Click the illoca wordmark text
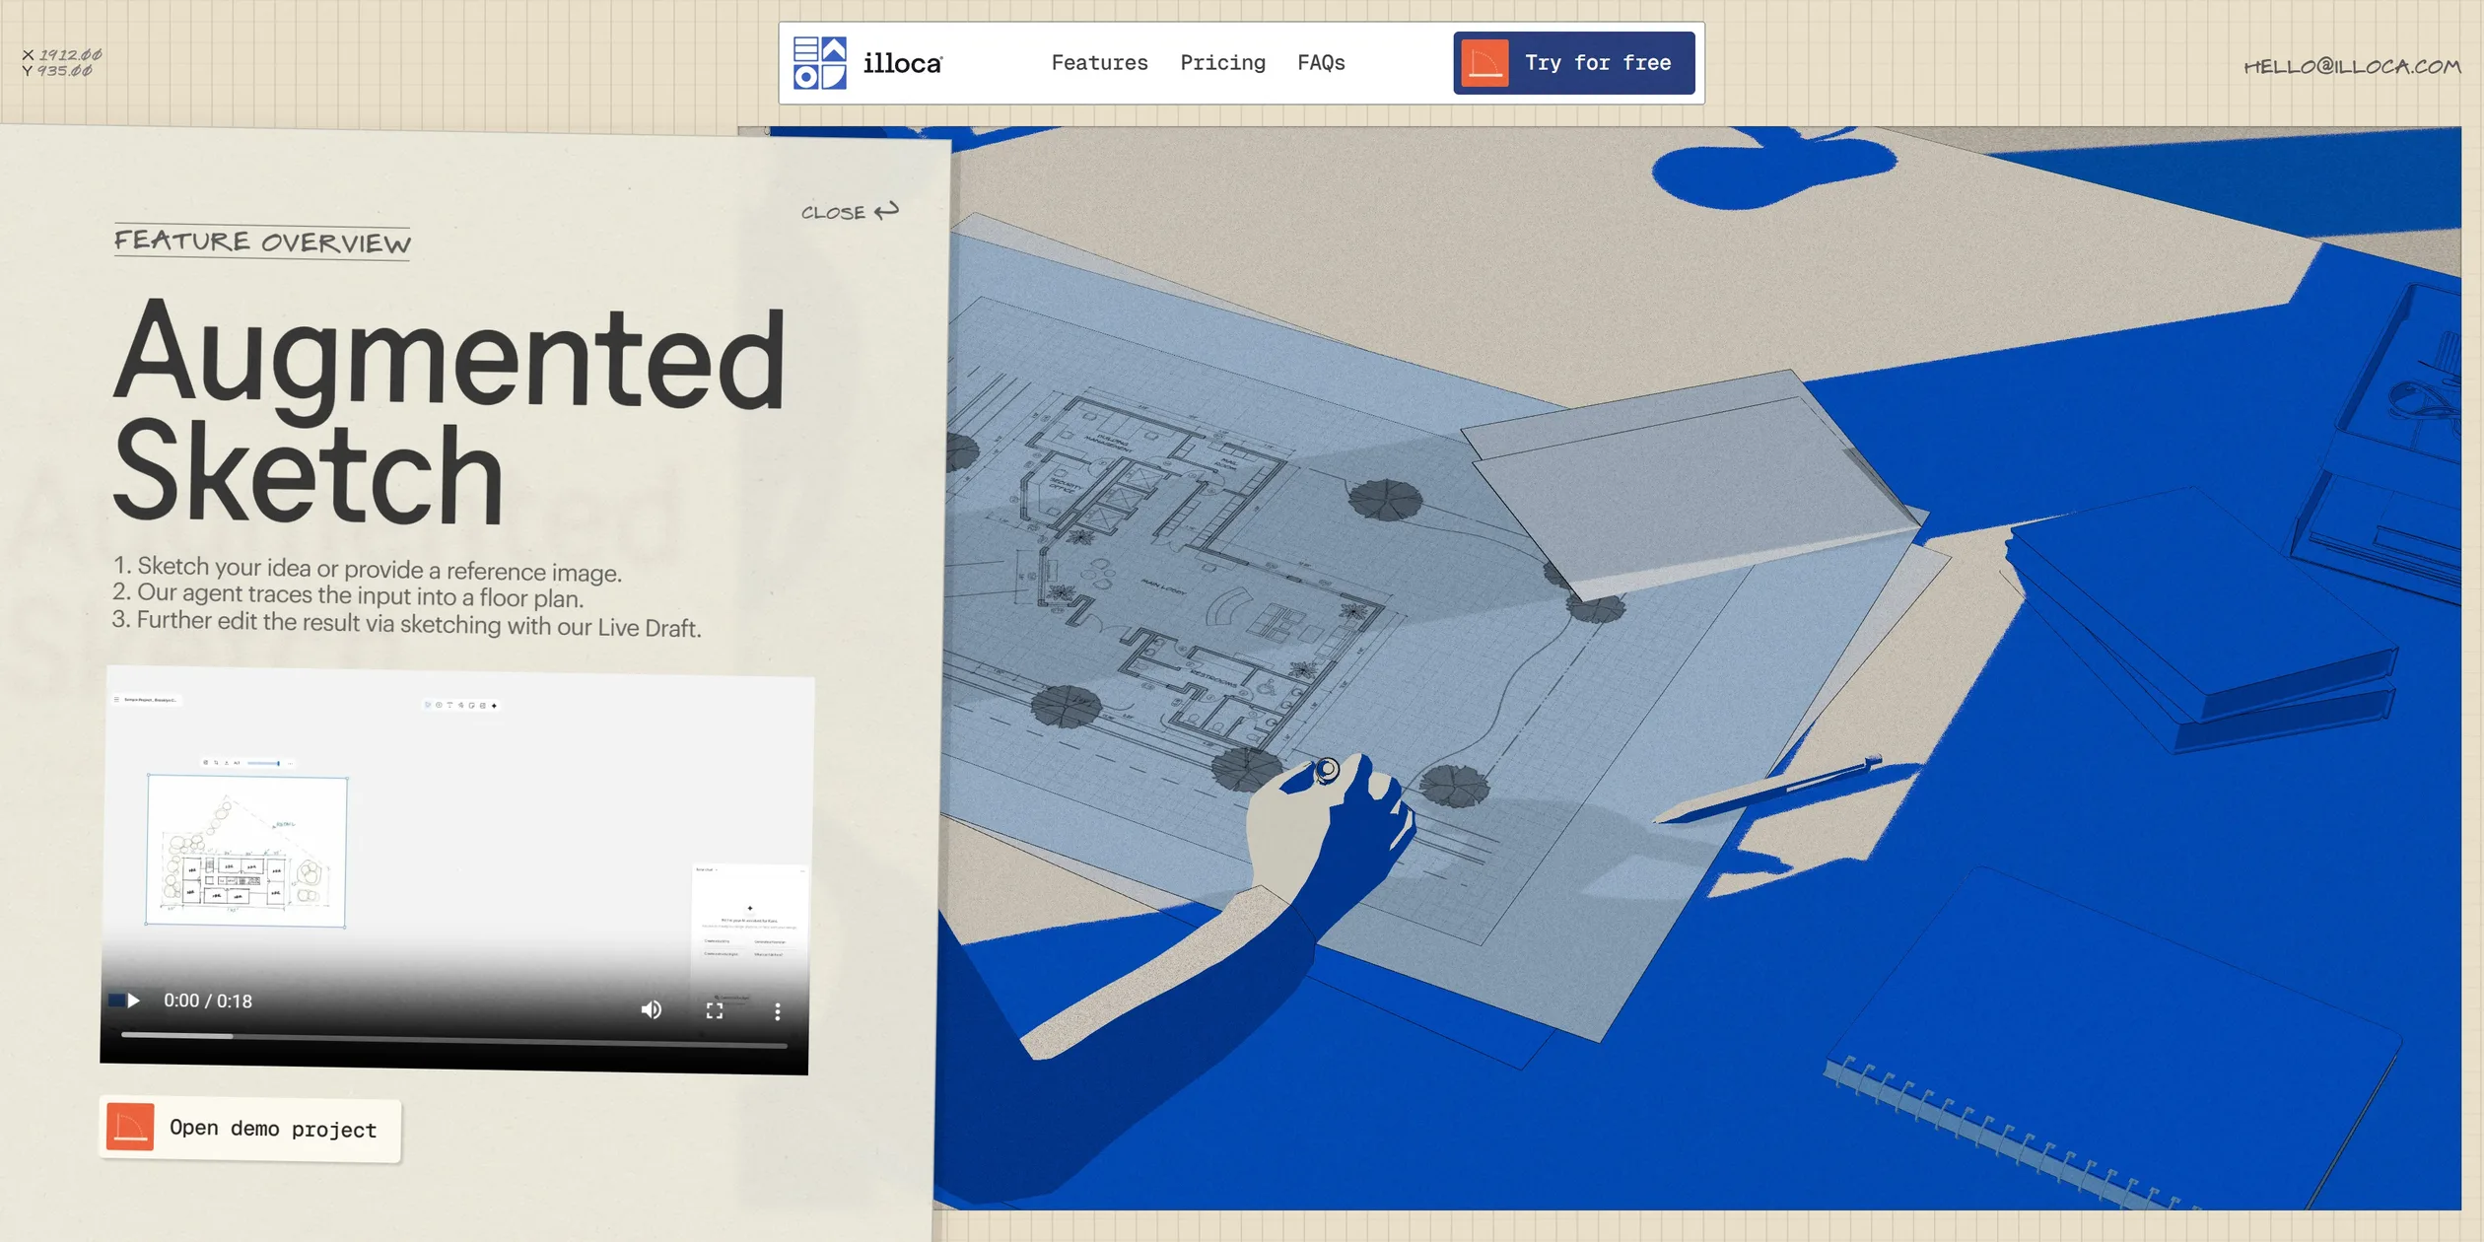Viewport: 2484px width, 1242px height. click(903, 64)
